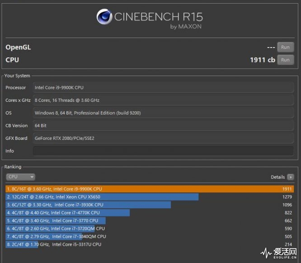This screenshot has width=301, height=263.
Task: Click the OS field Windows 8 64 Bit
Action: pos(163,113)
